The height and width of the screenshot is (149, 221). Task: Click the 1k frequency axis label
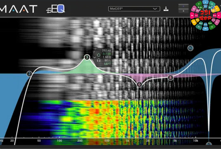[127, 141]
